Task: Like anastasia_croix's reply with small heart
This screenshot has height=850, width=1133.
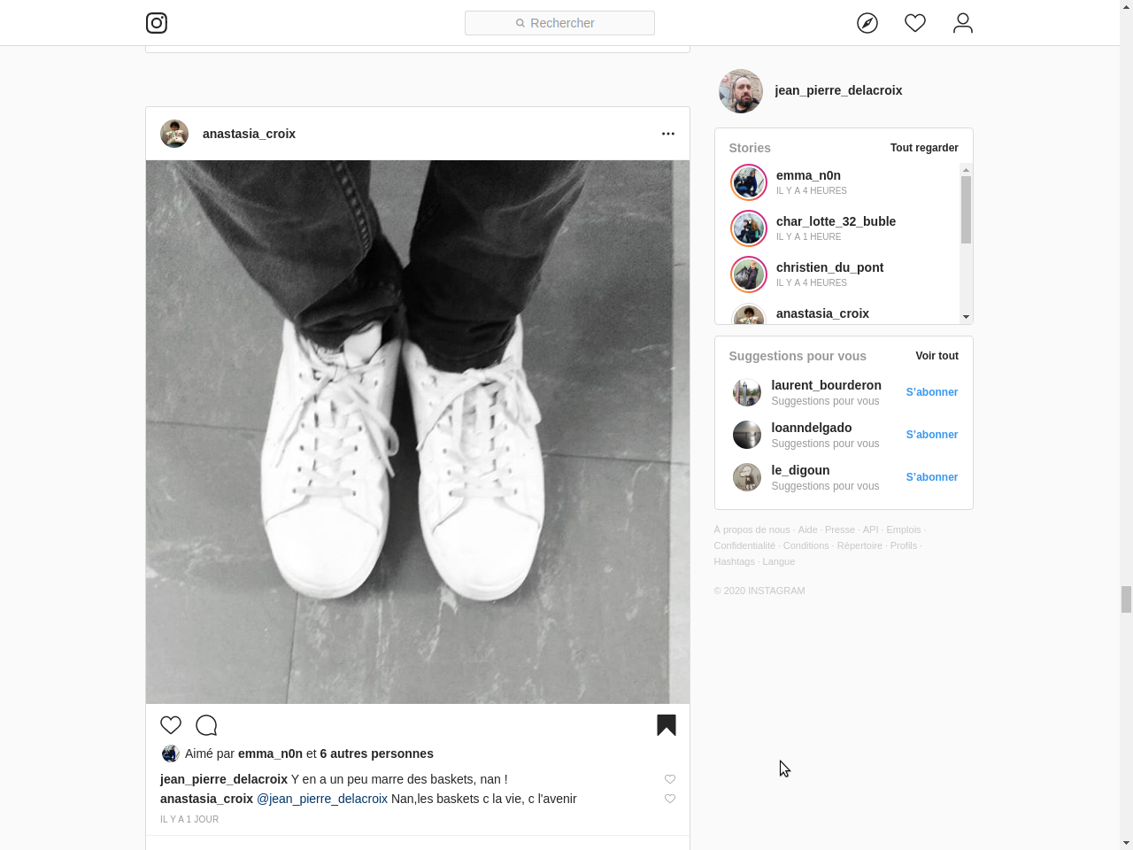Action: [x=670, y=799]
